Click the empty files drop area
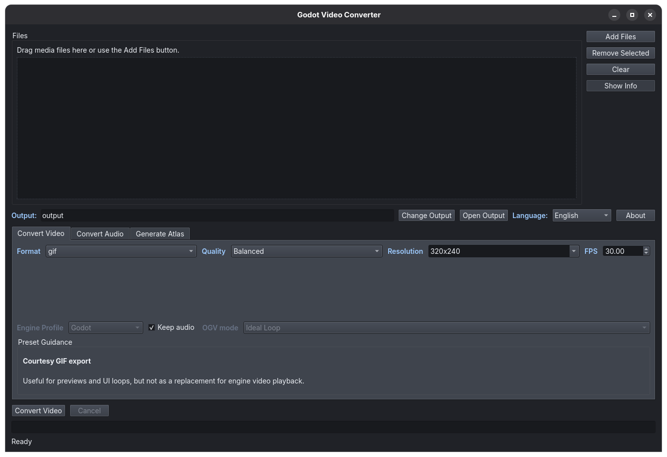Screen dimensions: 667x457 (x=297, y=128)
